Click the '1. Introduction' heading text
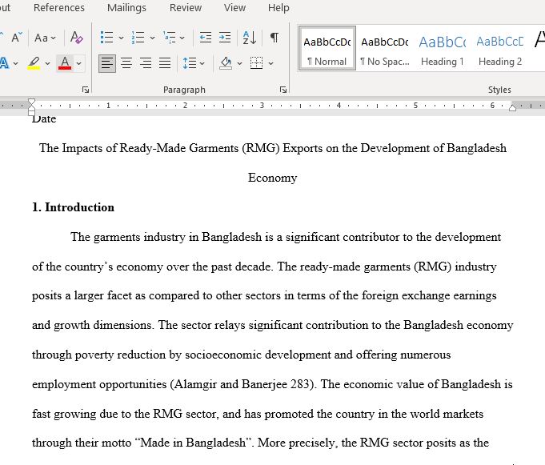Viewport: 545px width, 465px height. 73,207
